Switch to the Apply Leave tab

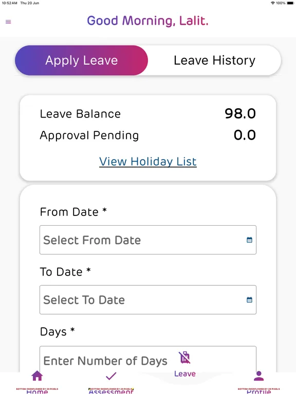click(x=81, y=61)
